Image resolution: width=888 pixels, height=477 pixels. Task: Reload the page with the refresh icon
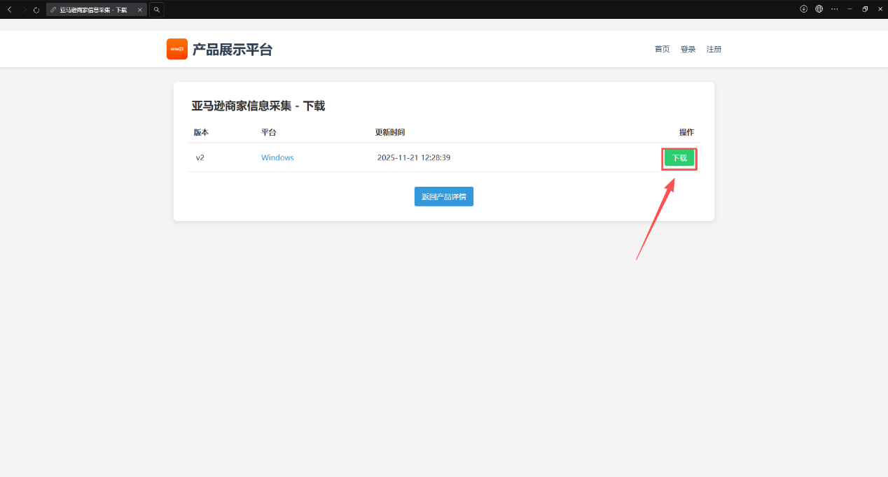[x=36, y=10]
